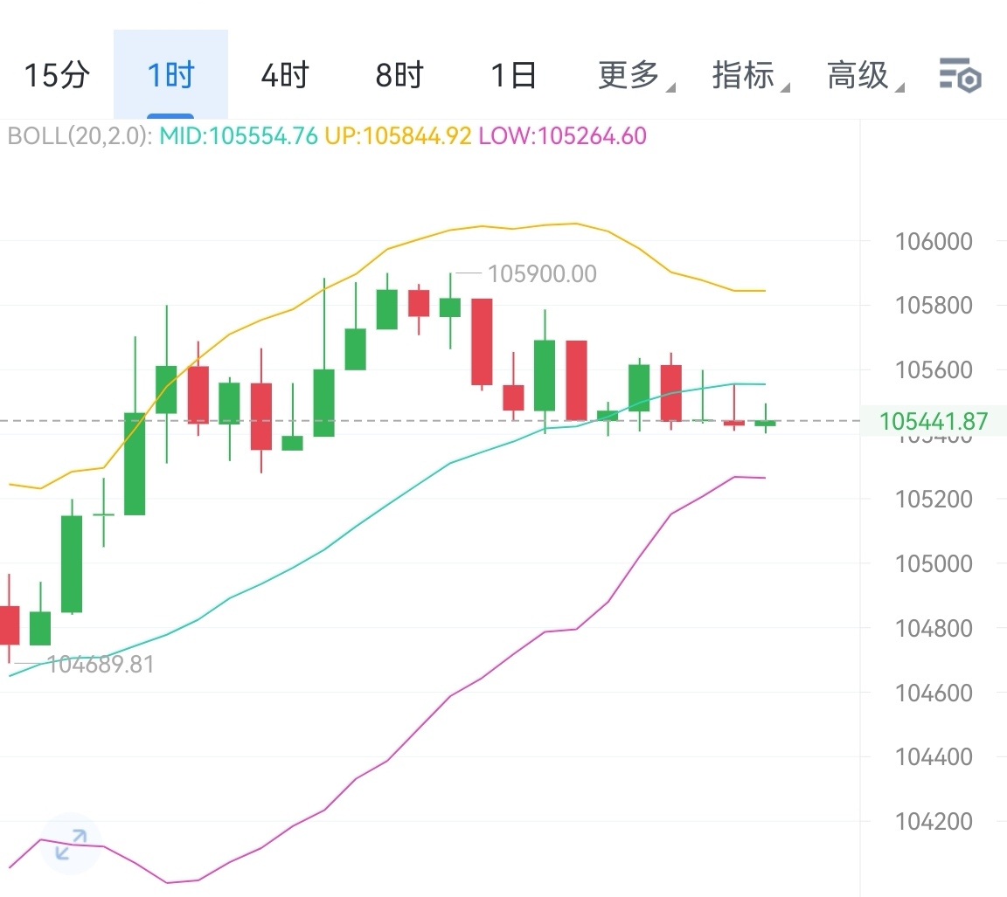Click the 104200 price axis label

934,822
